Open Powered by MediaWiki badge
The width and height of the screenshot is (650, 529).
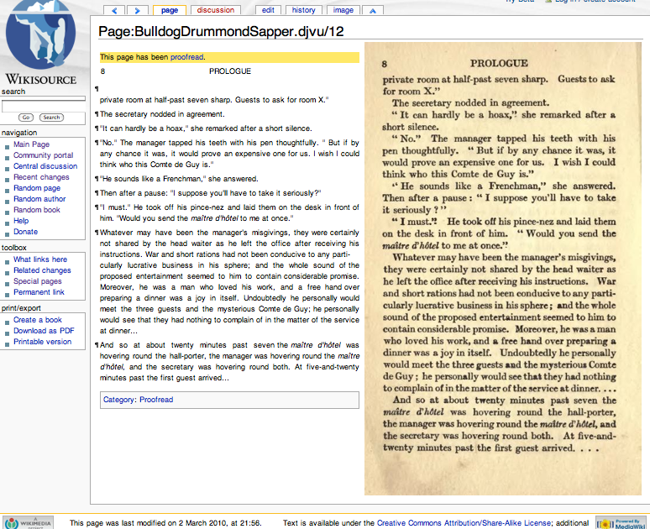(x=621, y=523)
